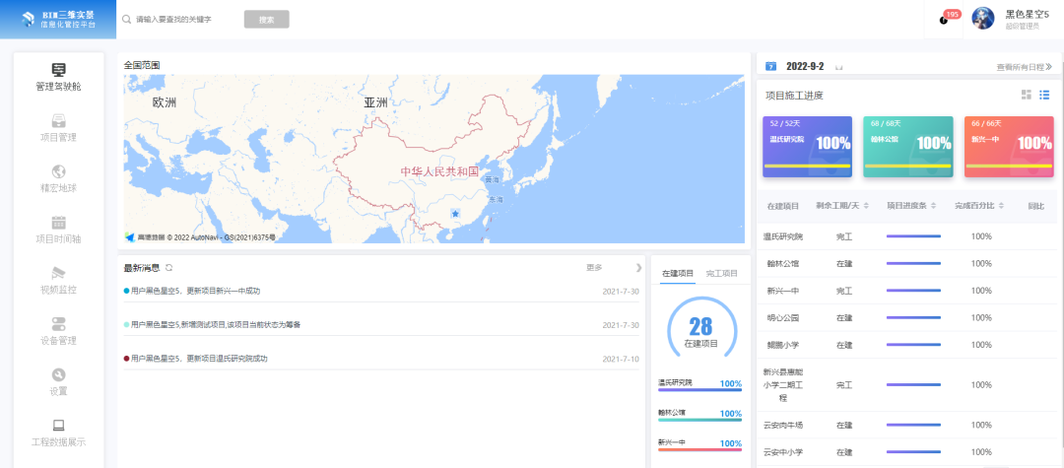Click the 2022-9-2 date text

(x=805, y=66)
